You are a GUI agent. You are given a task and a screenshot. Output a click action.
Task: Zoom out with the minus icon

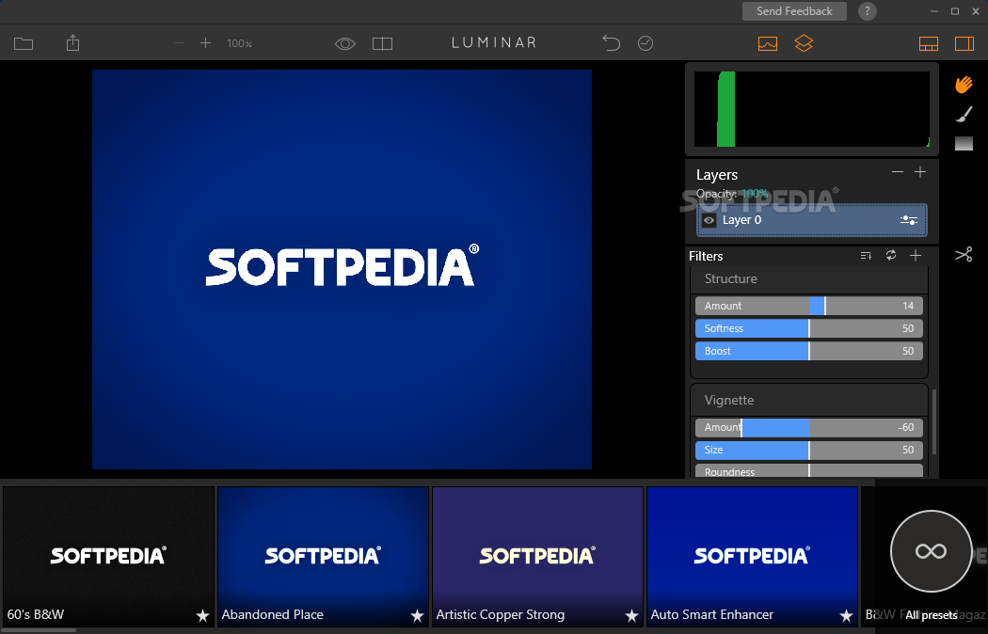click(179, 43)
